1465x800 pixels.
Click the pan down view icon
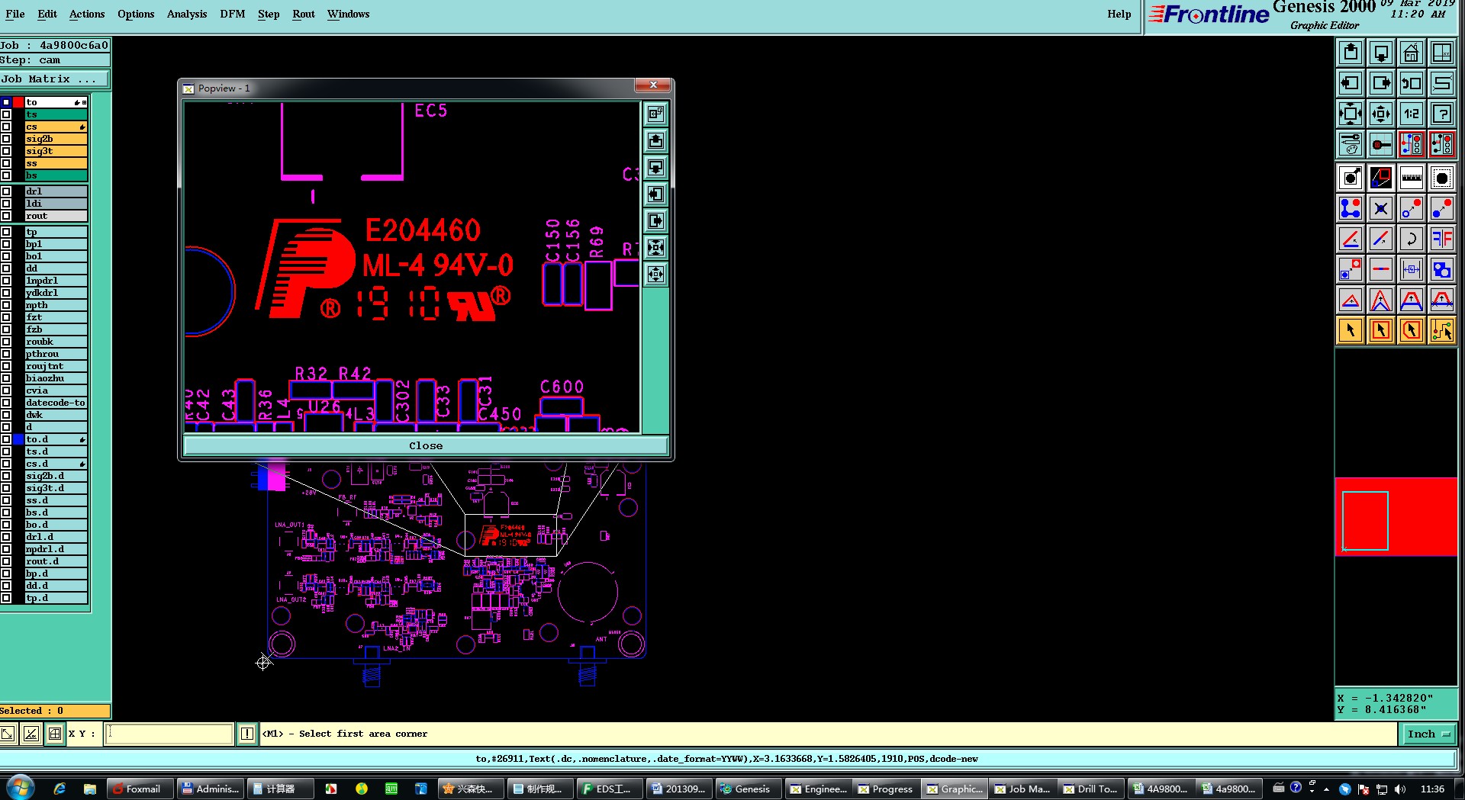tap(1381, 53)
